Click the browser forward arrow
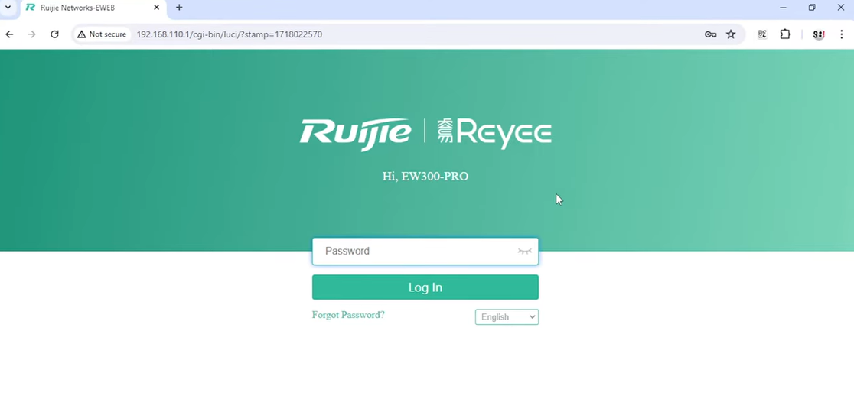The image size is (854, 409). coord(31,34)
